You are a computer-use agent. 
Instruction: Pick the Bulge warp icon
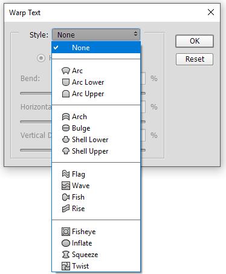pos(66,128)
